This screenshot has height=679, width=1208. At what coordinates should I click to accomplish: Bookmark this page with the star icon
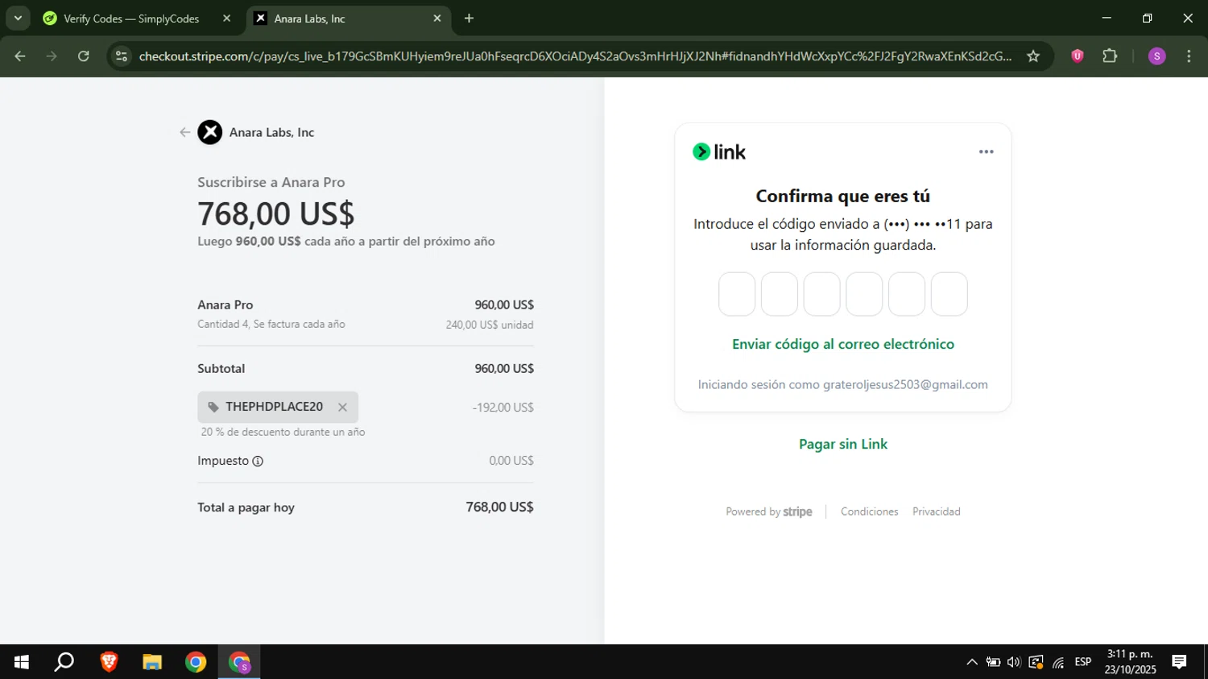coord(1033,56)
